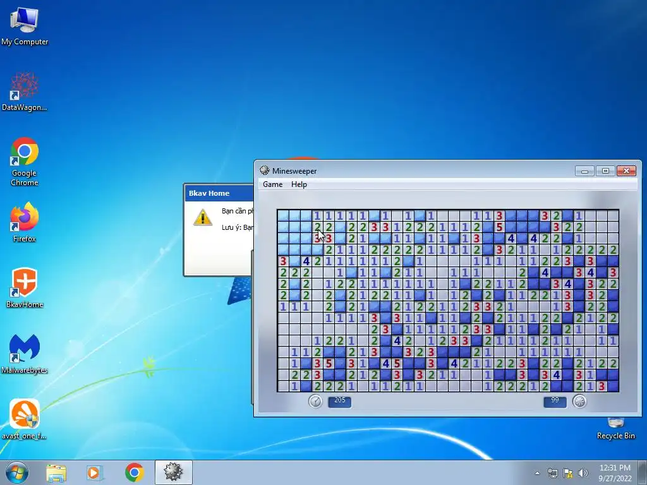Open the Windows Start menu orb
The image size is (647, 485).
point(17,472)
